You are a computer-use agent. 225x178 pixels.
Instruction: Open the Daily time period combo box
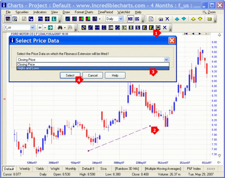coord(114,19)
